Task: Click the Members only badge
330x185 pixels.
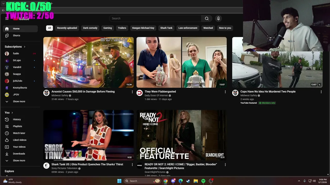Action: [x=267, y=103]
